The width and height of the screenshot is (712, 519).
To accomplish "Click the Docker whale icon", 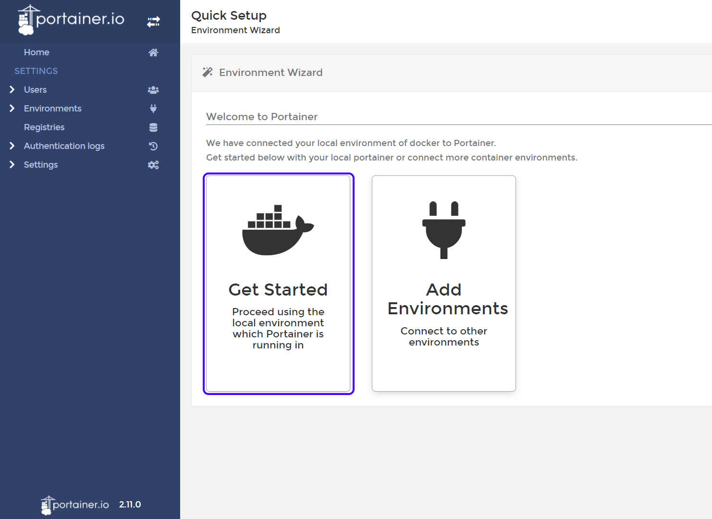I will click(278, 230).
